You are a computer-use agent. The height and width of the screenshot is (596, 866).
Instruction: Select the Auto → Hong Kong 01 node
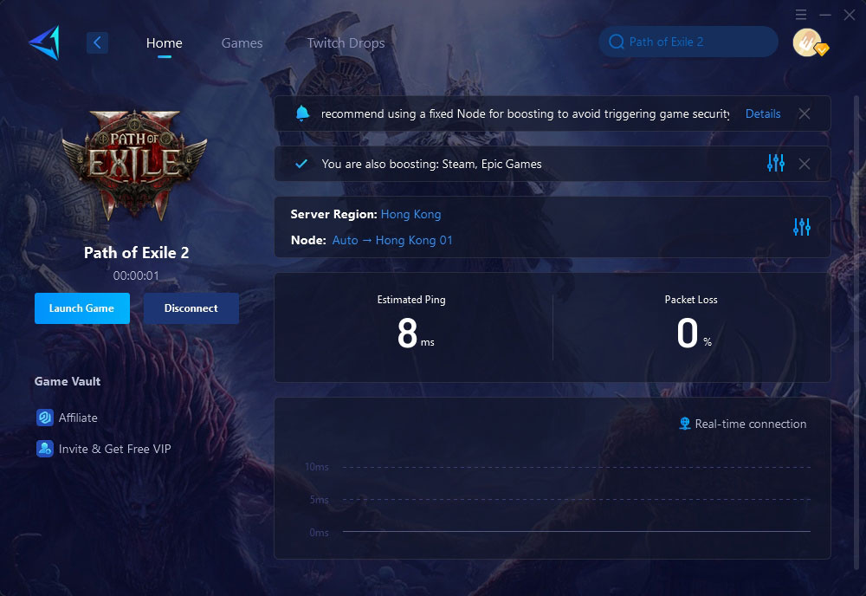(392, 240)
